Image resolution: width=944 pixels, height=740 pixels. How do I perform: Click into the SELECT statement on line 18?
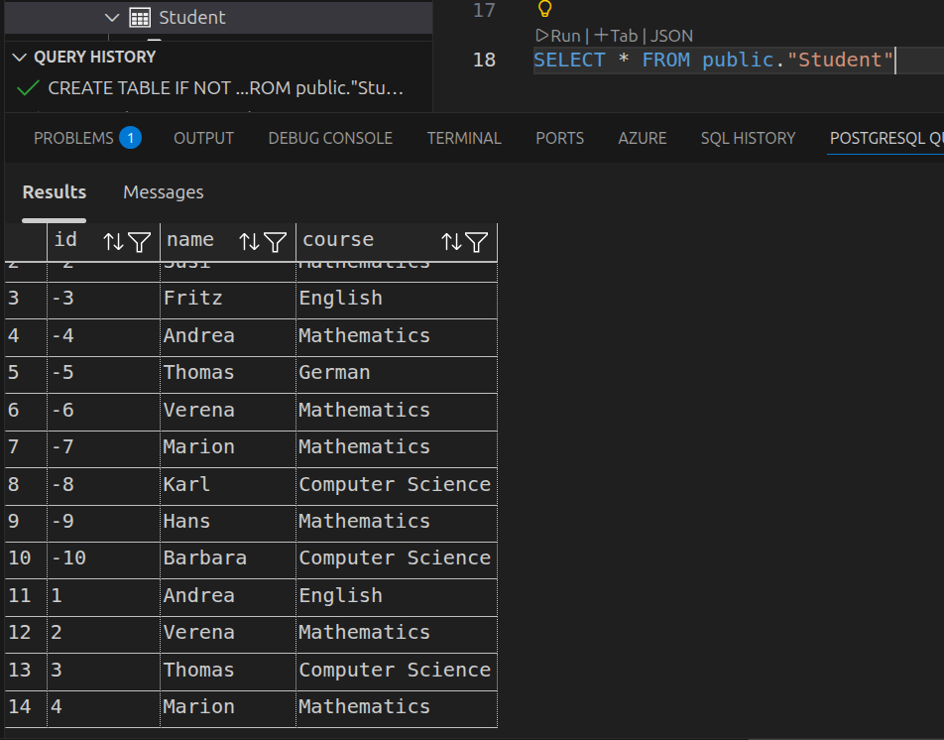pyautogui.click(x=713, y=61)
